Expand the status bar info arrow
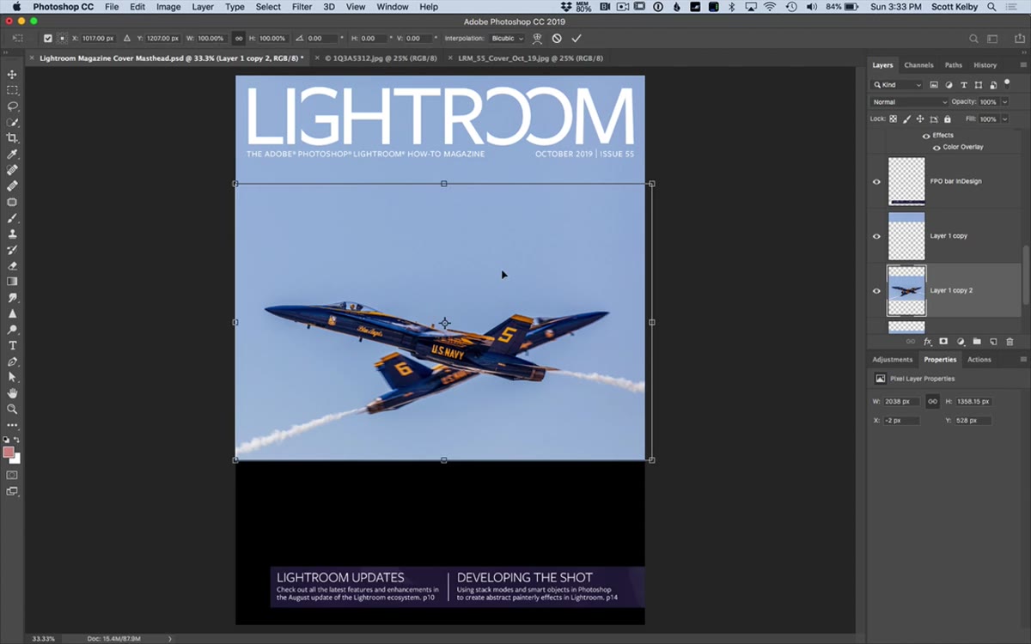 coord(169,639)
